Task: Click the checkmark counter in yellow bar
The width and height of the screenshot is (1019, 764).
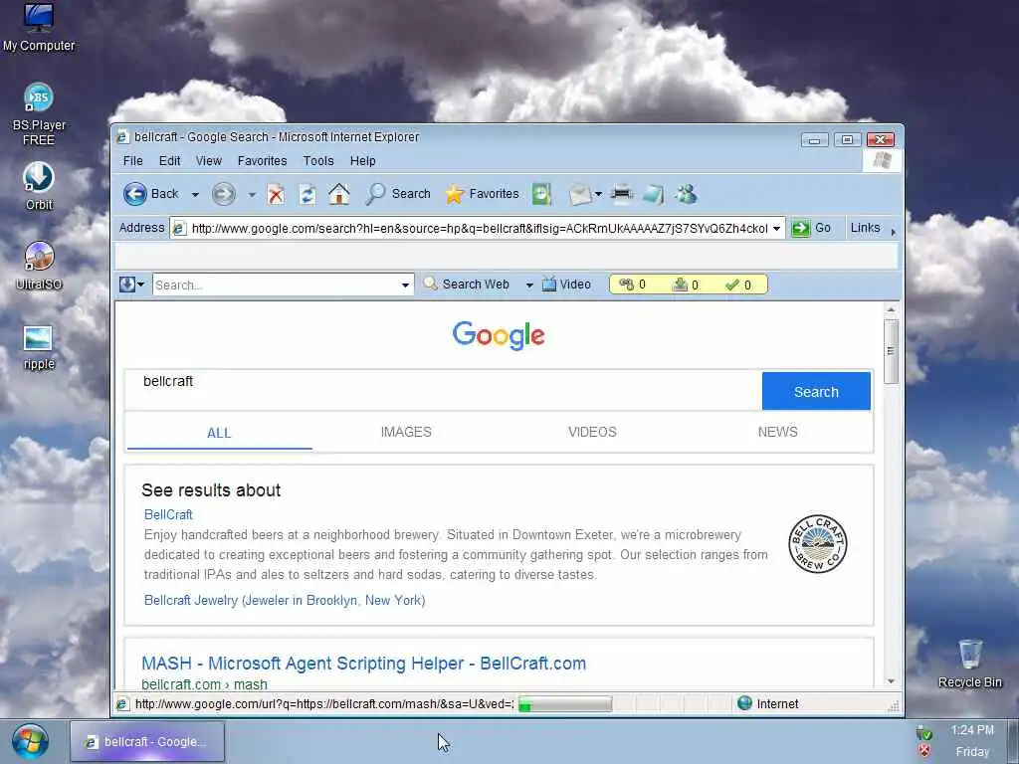Action: (739, 285)
